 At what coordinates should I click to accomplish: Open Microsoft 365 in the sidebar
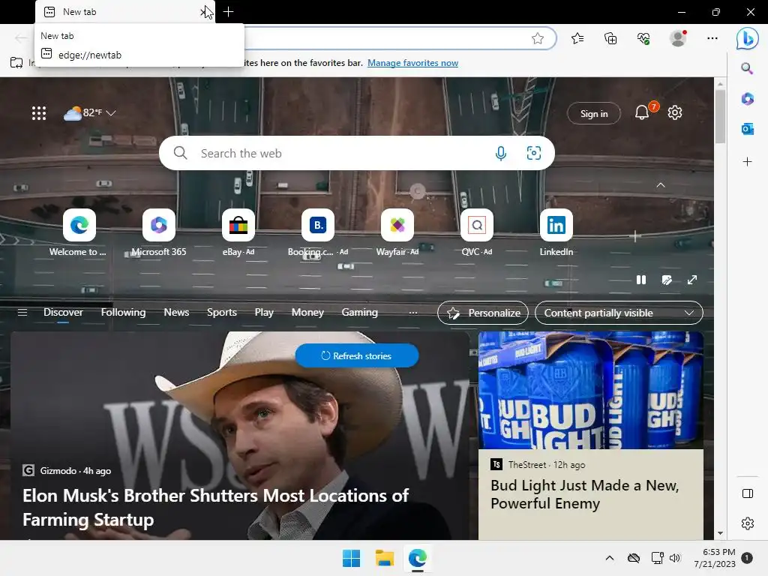click(x=748, y=99)
